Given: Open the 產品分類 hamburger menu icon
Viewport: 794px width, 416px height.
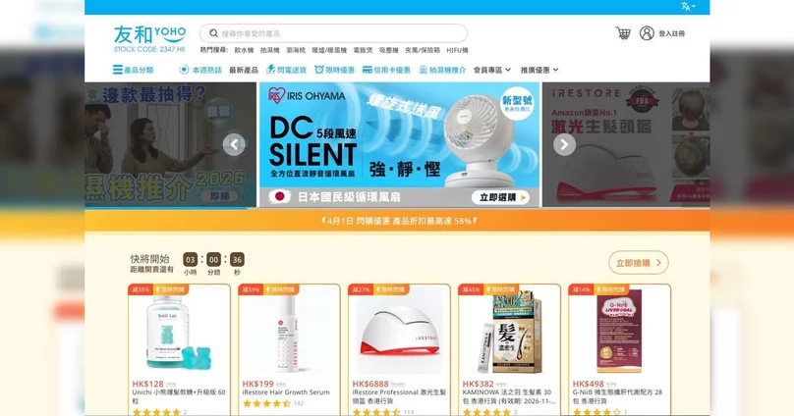Looking at the screenshot, I should point(118,70).
